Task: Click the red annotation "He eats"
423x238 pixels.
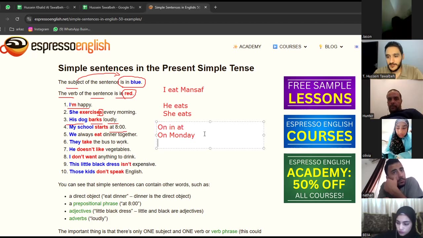Action: coord(175,105)
